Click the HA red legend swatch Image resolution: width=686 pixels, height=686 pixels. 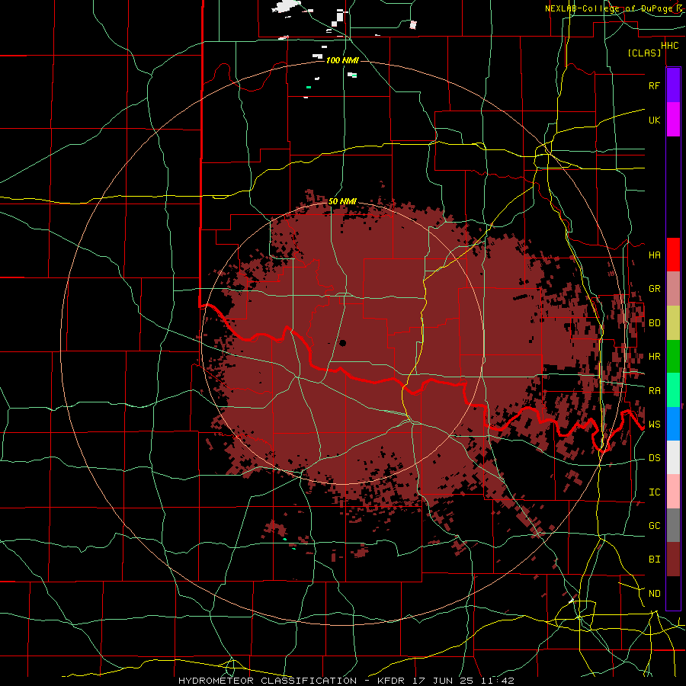673,255
